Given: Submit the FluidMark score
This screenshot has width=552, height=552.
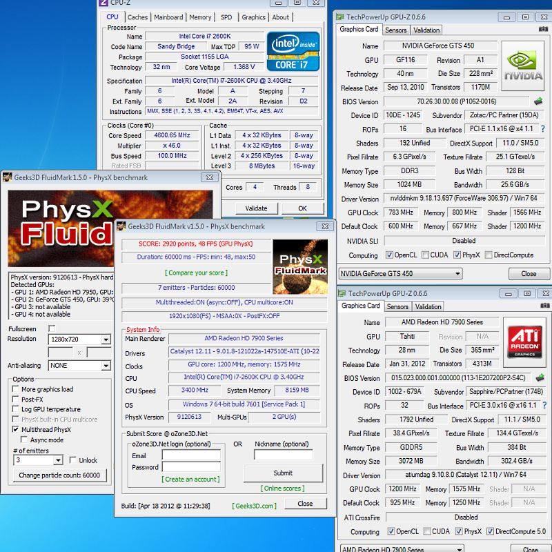Looking at the screenshot, I should click(x=283, y=473).
